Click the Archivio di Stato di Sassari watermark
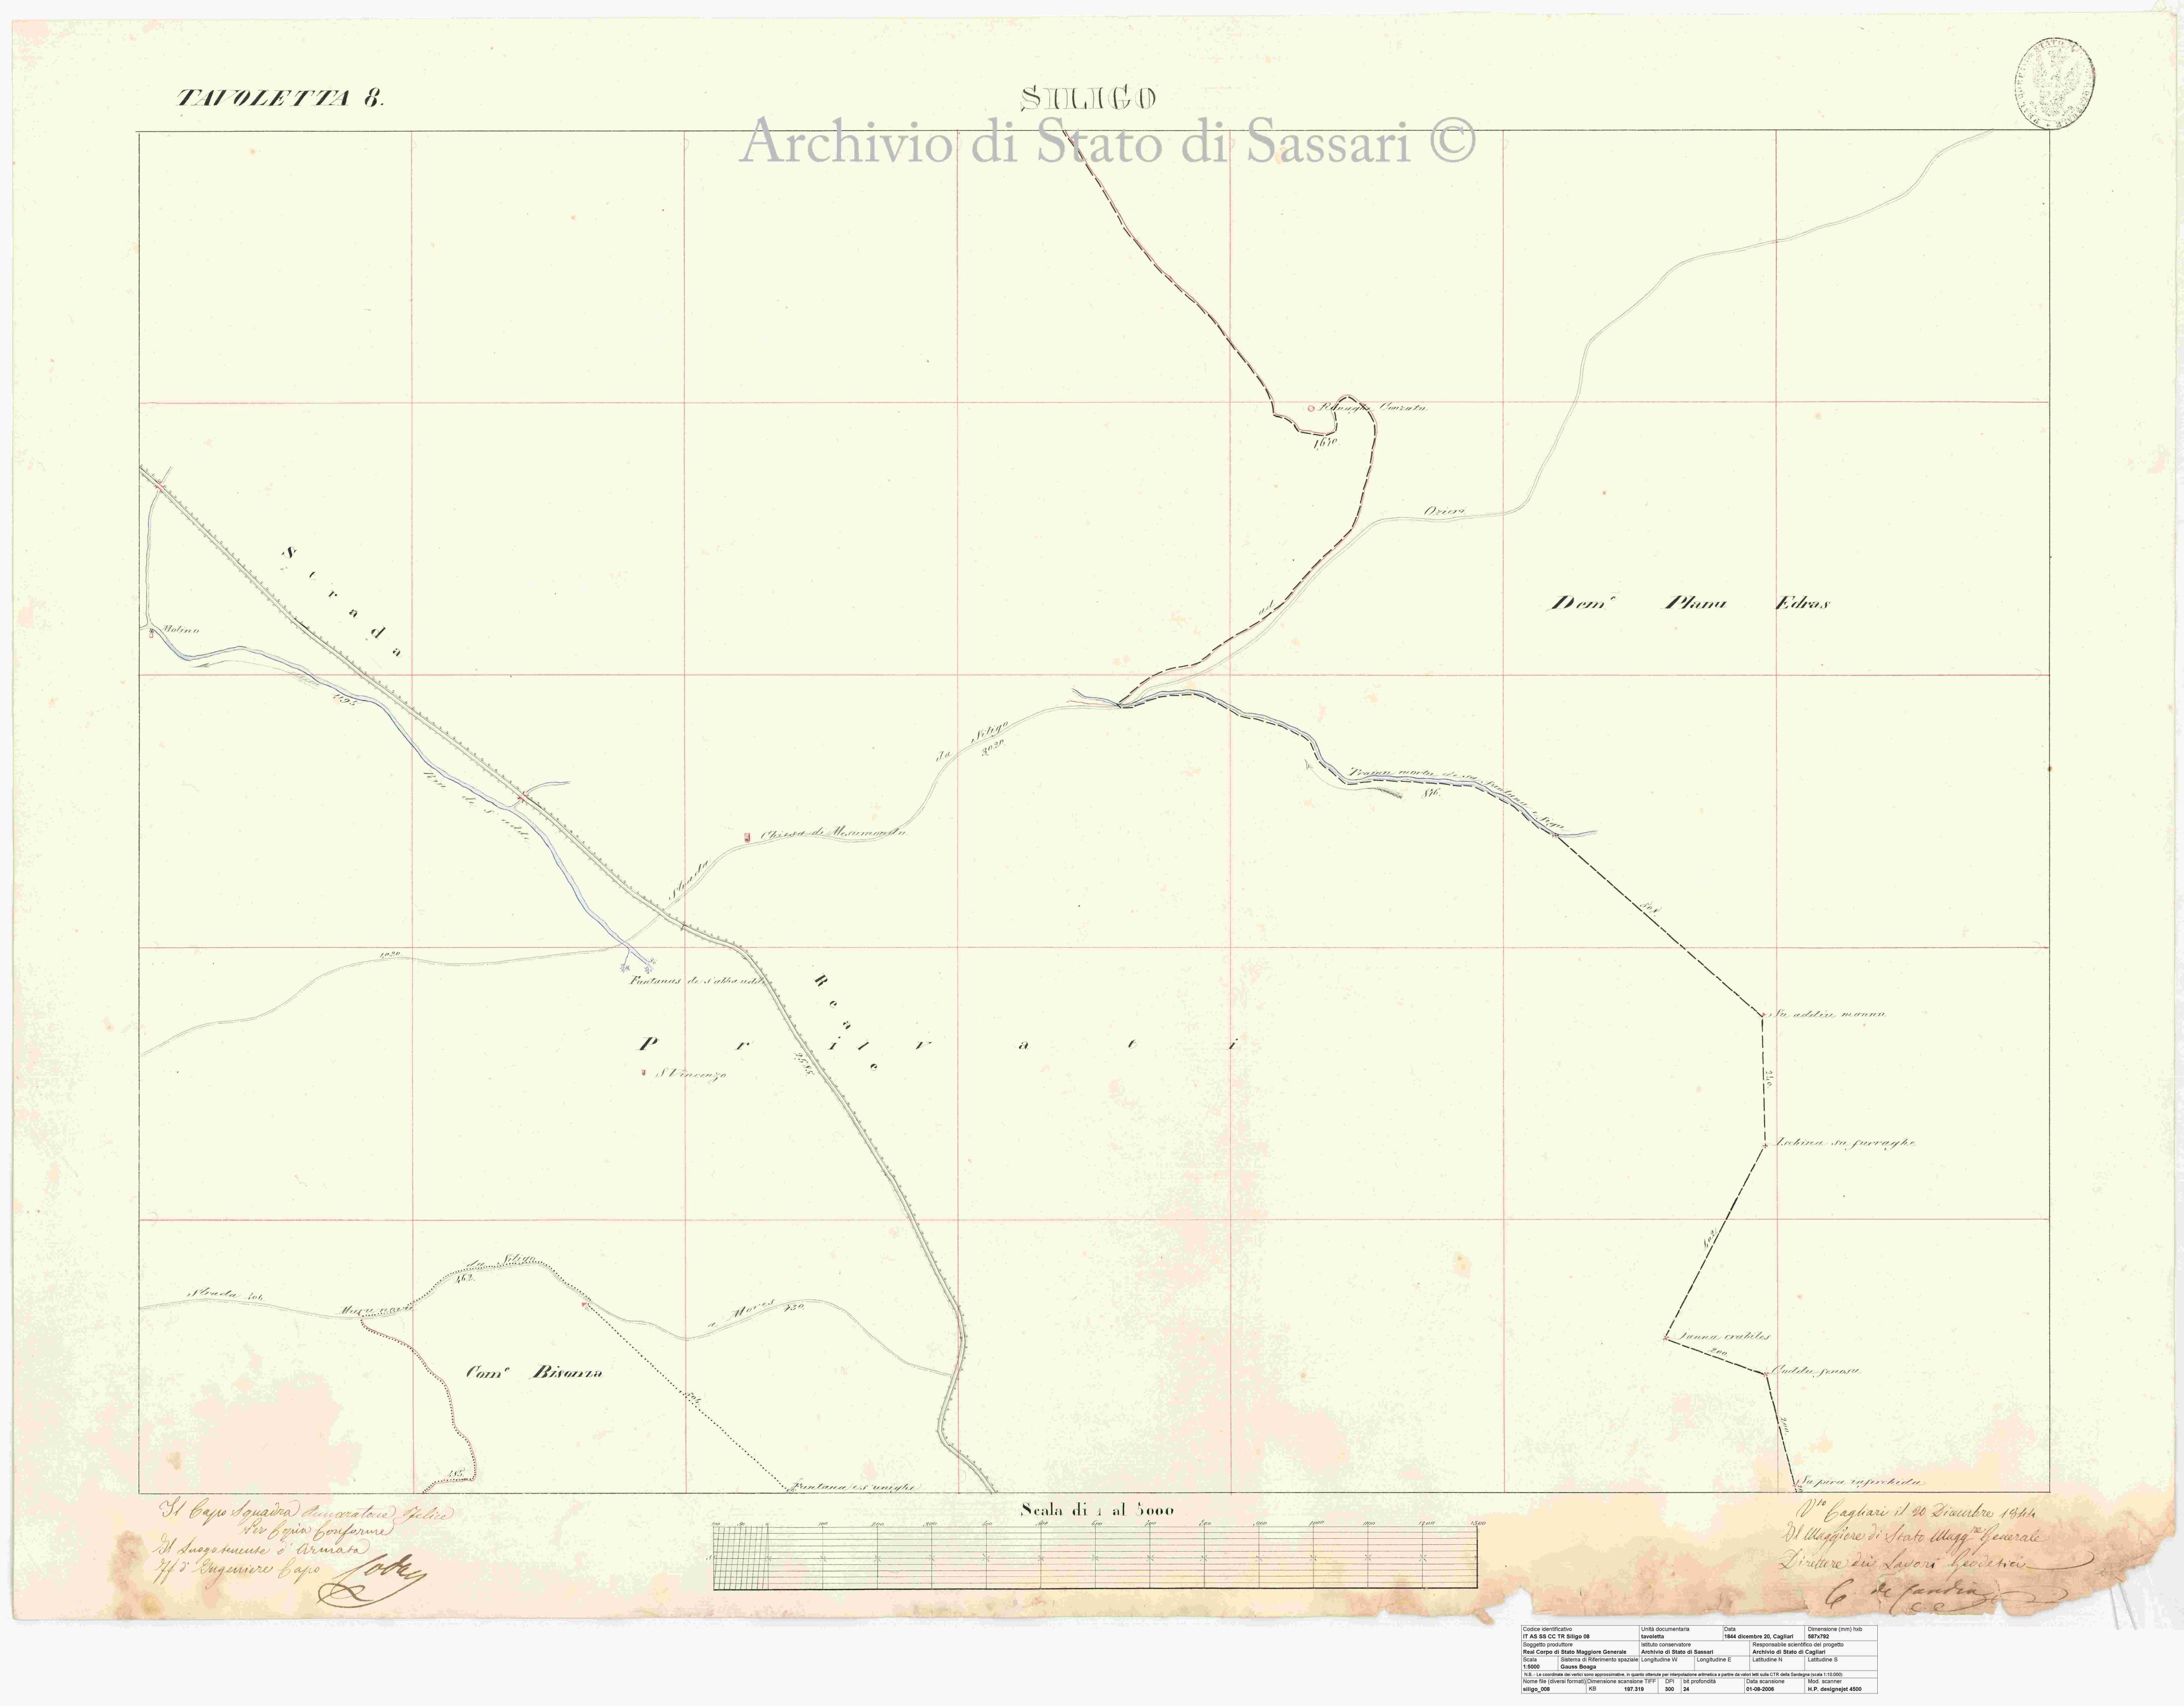 pyautogui.click(x=1107, y=143)
